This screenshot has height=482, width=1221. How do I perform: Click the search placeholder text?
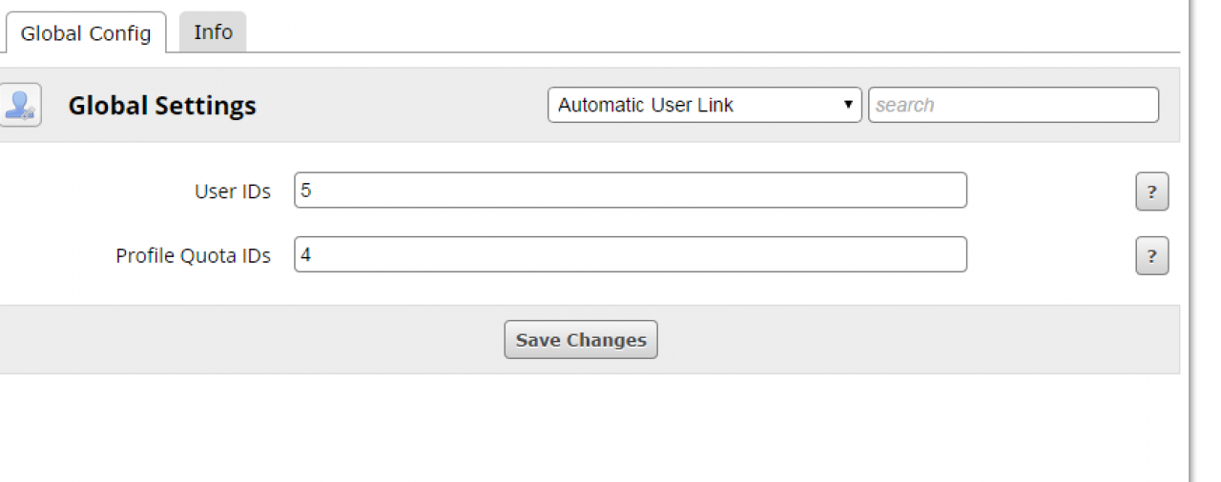point(905,105)
